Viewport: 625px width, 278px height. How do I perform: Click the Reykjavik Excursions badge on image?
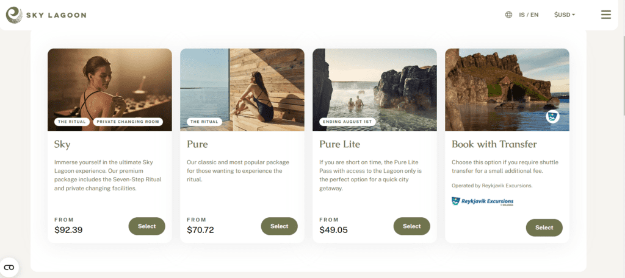(x=552, y=116)
